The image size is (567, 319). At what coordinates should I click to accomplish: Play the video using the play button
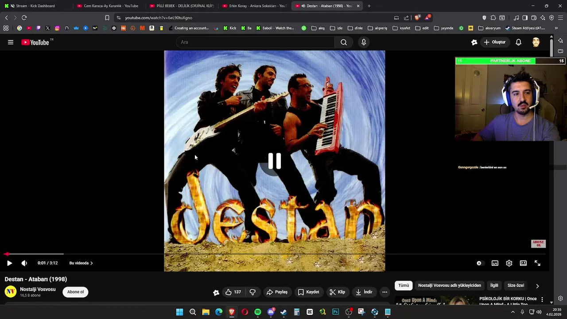[9, 263]
